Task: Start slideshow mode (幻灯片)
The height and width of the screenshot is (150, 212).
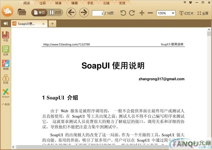Action: [187, 13]
